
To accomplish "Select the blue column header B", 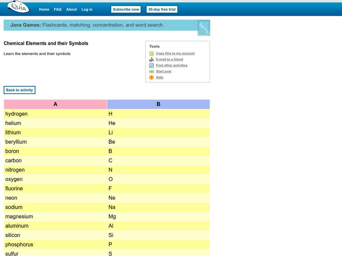I will (158, 103).
